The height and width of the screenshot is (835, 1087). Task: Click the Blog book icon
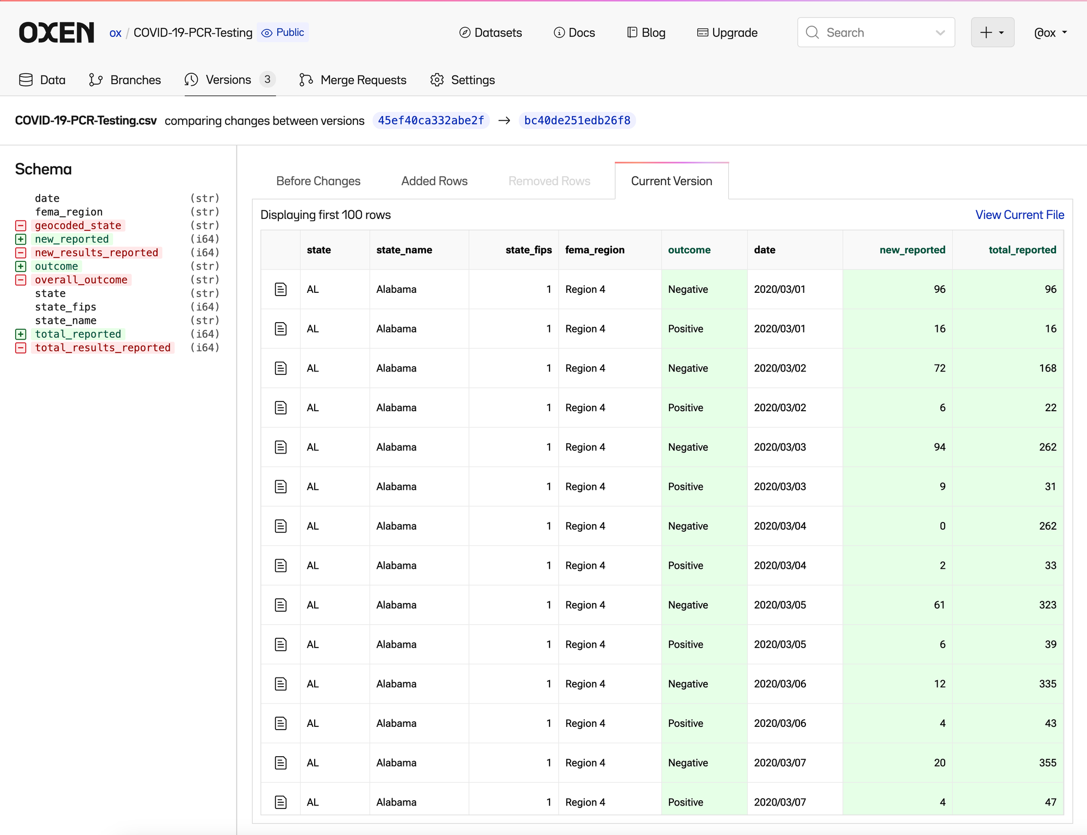pyautogui.click(x=632, y=33)
